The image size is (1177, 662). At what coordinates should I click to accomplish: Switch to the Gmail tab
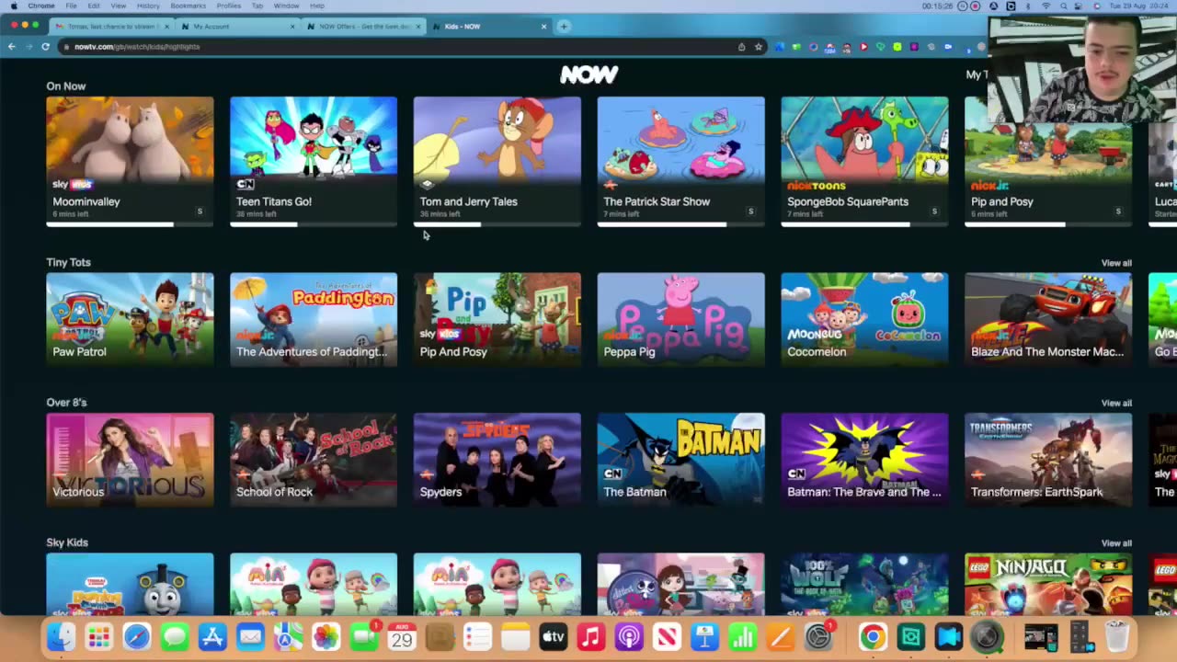(112, 26)
